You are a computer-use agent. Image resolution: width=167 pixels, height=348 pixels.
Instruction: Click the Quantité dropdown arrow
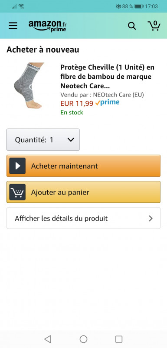click(x=71, y=140)
